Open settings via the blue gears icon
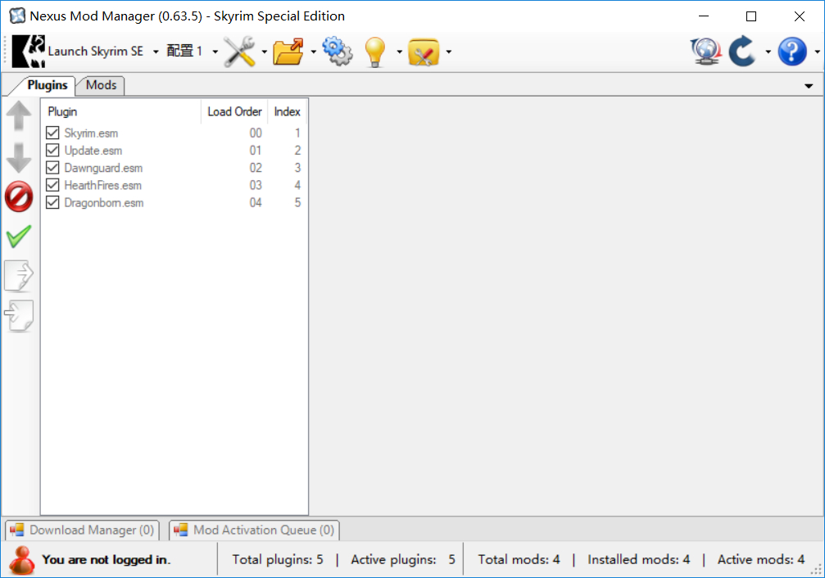Image resolution: width=825 pixels, height=578 pixels. click(338, 51)
